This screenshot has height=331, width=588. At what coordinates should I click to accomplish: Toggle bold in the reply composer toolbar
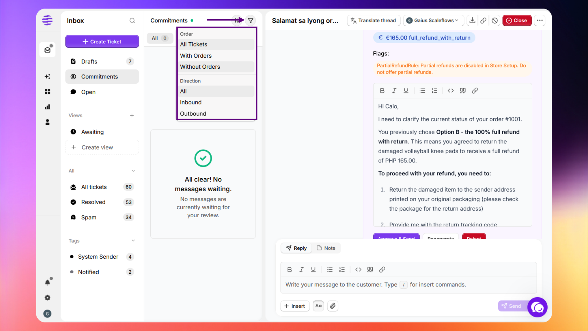tap(289, 270)
